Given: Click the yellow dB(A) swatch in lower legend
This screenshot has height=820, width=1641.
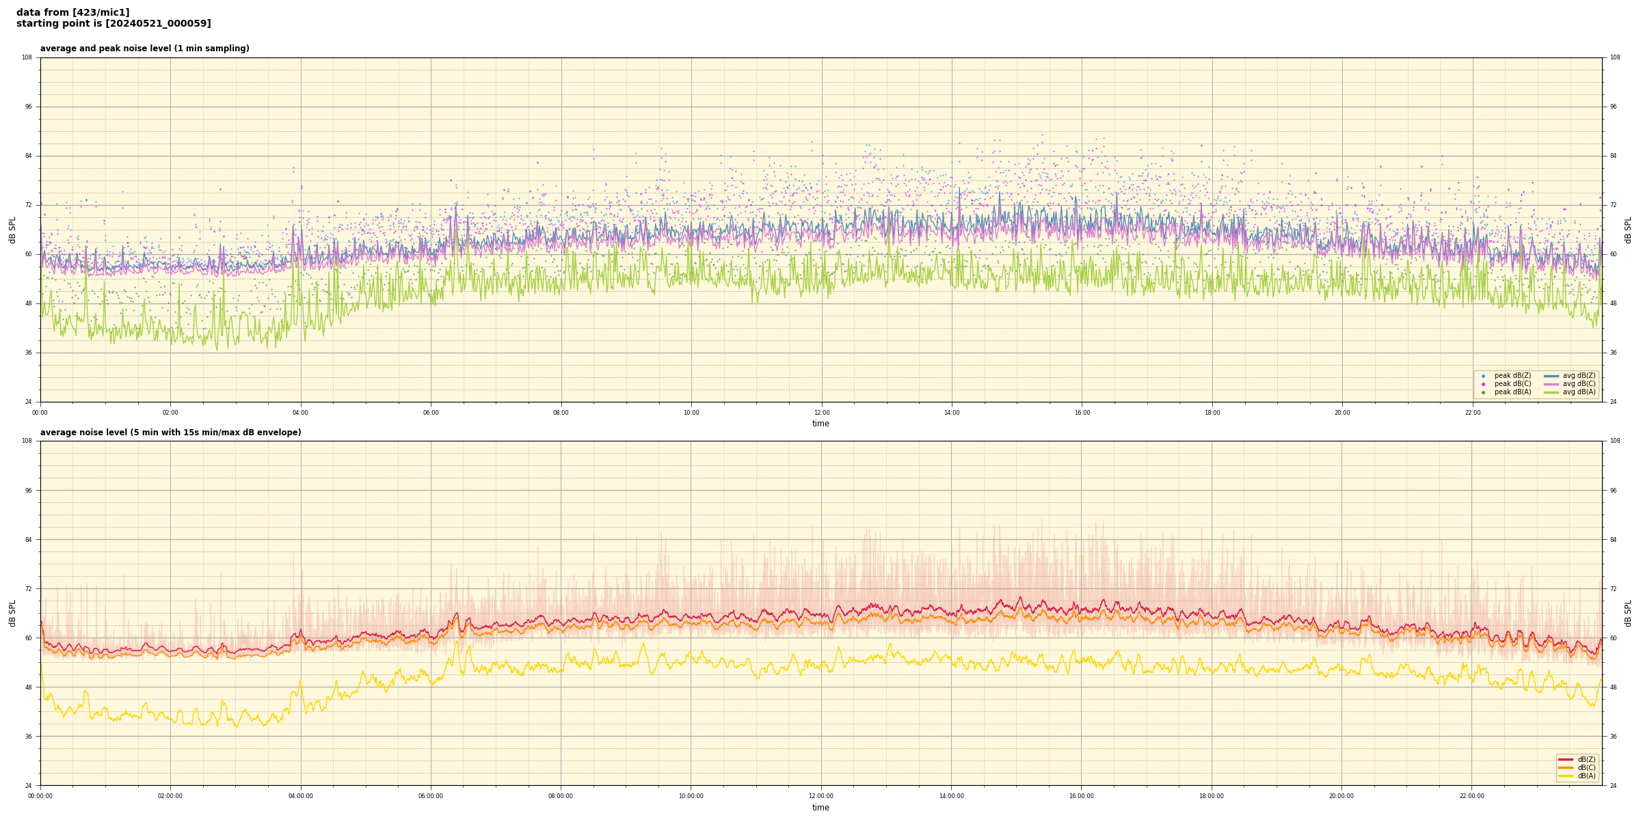Looking at the screenshot, I should [x=1566, y=776].
